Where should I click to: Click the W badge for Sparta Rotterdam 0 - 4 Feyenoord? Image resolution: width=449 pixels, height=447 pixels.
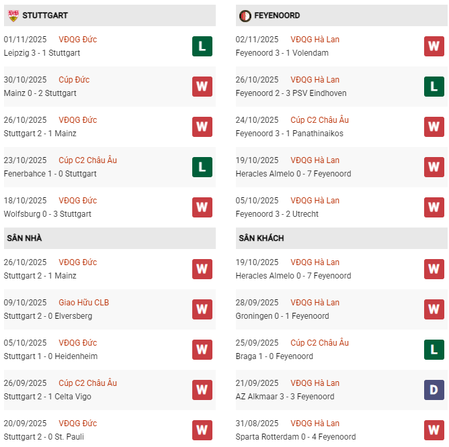434,430
